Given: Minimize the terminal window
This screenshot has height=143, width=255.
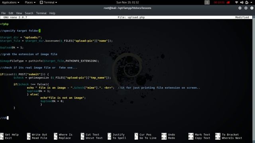Looking at the screenshot, I should click(x=240, y=8).
